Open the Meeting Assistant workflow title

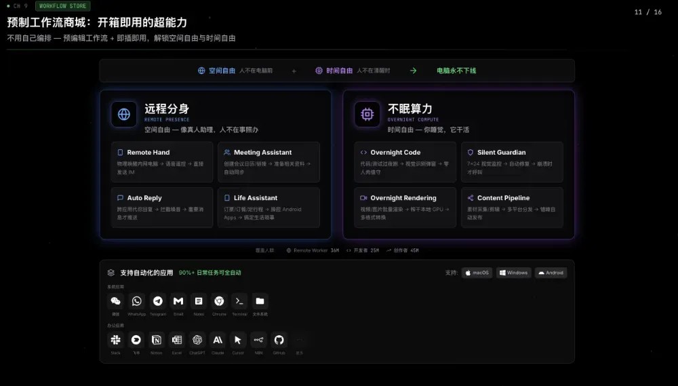[x=262, y=153]
